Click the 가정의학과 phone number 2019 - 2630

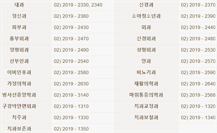pyautogui.click(x=71, y=84)
